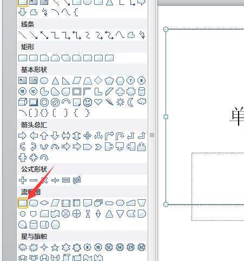
Task: Select the straight Line shape under 线条
Action: [x=23, y=35]
